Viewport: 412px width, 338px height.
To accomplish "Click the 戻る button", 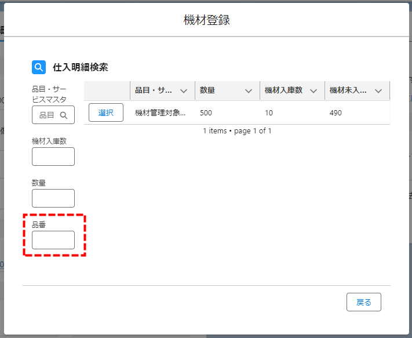I will [x=363, y=302].
